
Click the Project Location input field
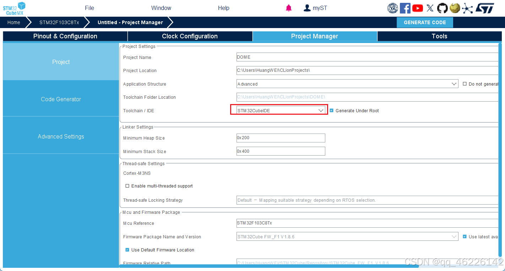pos(368,70)
